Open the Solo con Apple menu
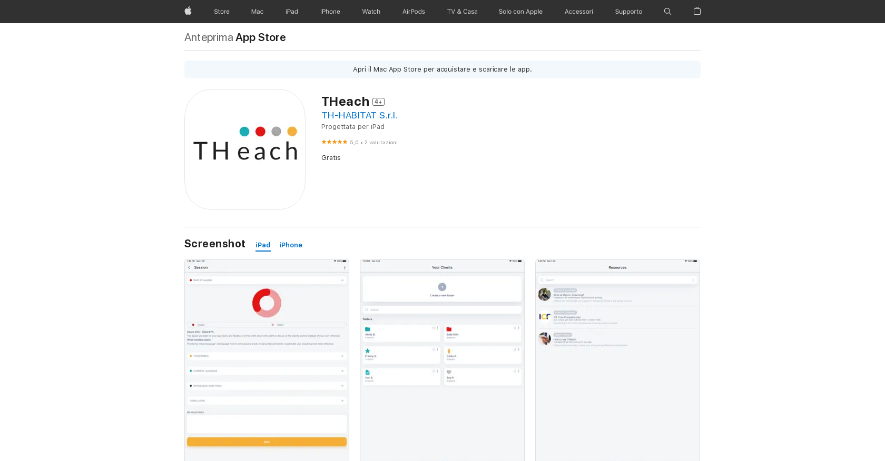 click(x=520, y=12)
